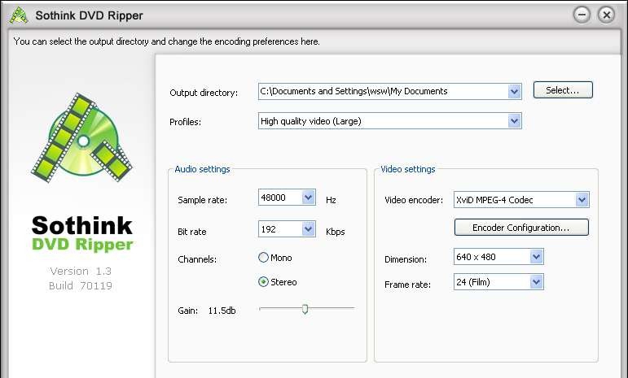Open the Frame rate dropdown
Viewport: 628px width, 378px height.
pos(536,282)
